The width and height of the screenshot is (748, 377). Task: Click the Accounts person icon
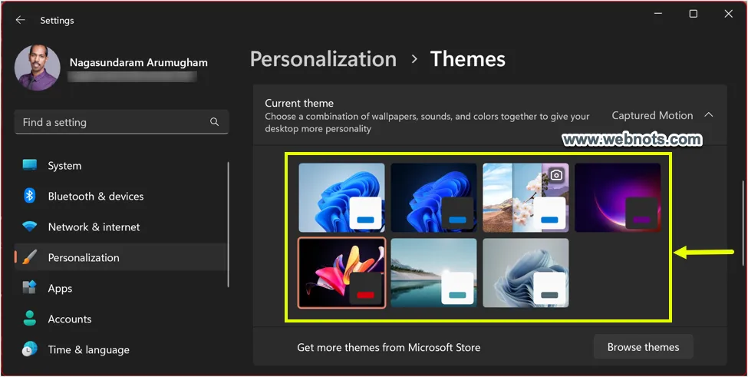point(30,319)
